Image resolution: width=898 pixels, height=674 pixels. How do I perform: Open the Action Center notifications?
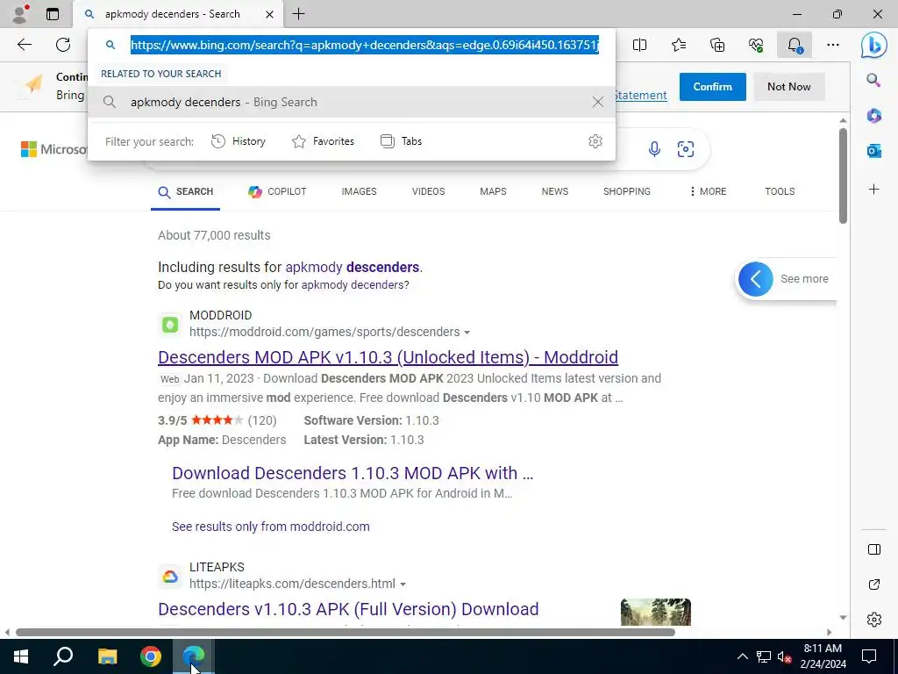(869, 656)
